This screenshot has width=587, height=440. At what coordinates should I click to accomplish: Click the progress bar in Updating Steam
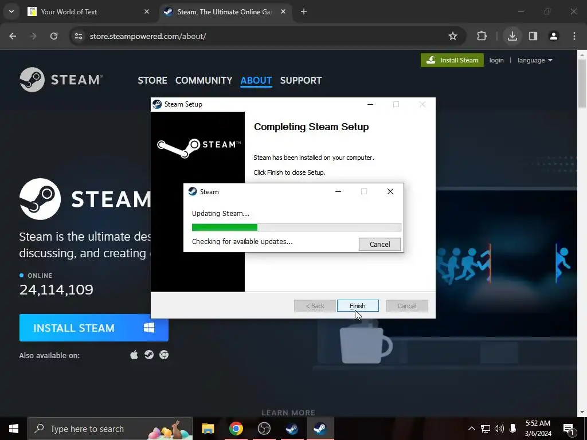296,227
